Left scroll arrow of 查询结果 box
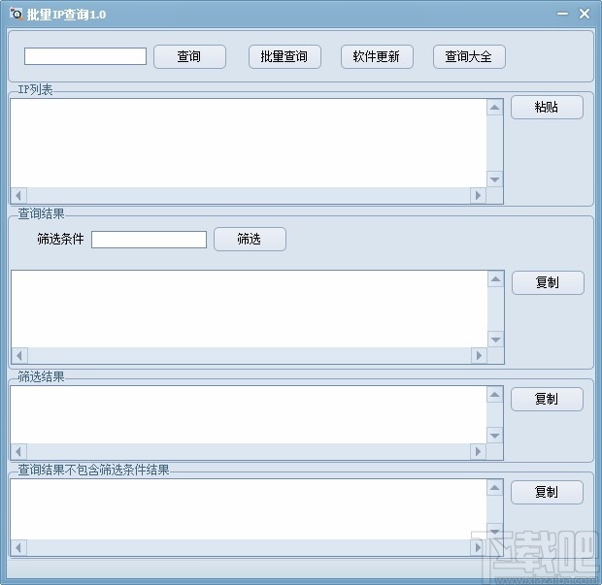 pyautogui.click(x=19, y=356)
